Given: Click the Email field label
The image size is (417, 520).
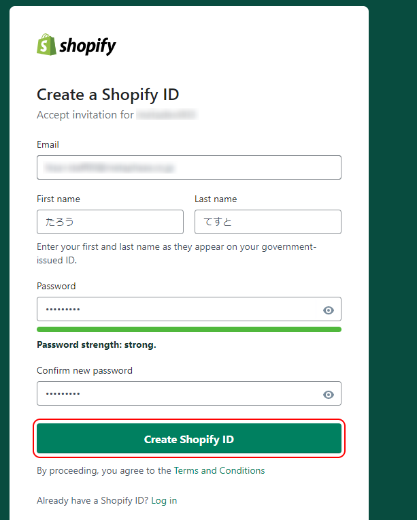Looking at the screenshot, I should pos(48,144).
